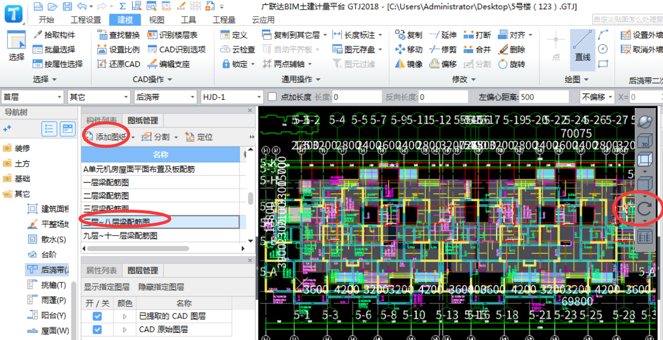Image resolution: width=663 pixels, height=340 pixels.
Task: Switch navigation tree to list view
Action: coord(49,128)
